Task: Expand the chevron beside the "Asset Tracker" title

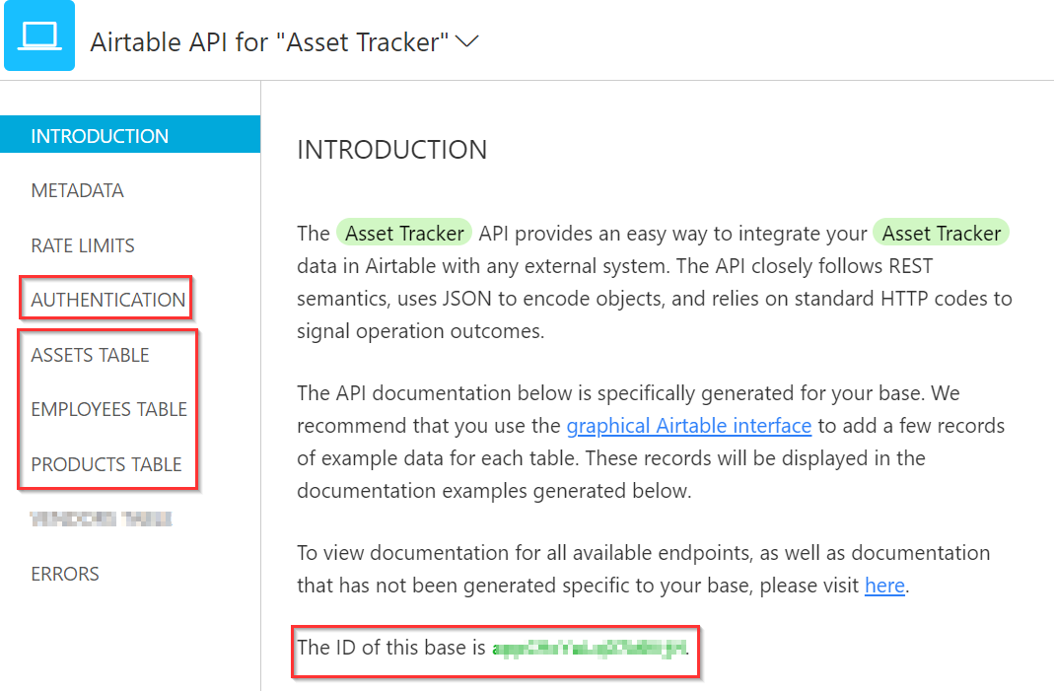Action: 467,41
